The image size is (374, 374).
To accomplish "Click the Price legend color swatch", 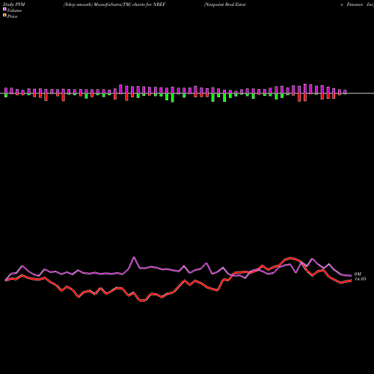I will coord(4,16).
